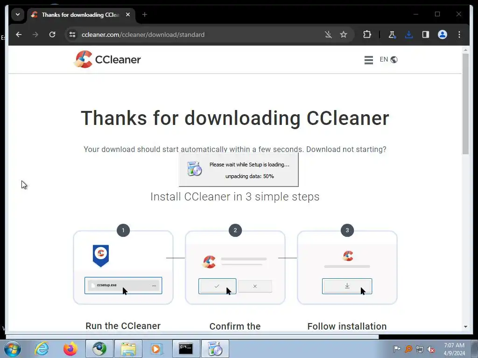Screen dimensions: 478x358
Task: Launch Firefox from the taskbar
Action: 70,349
